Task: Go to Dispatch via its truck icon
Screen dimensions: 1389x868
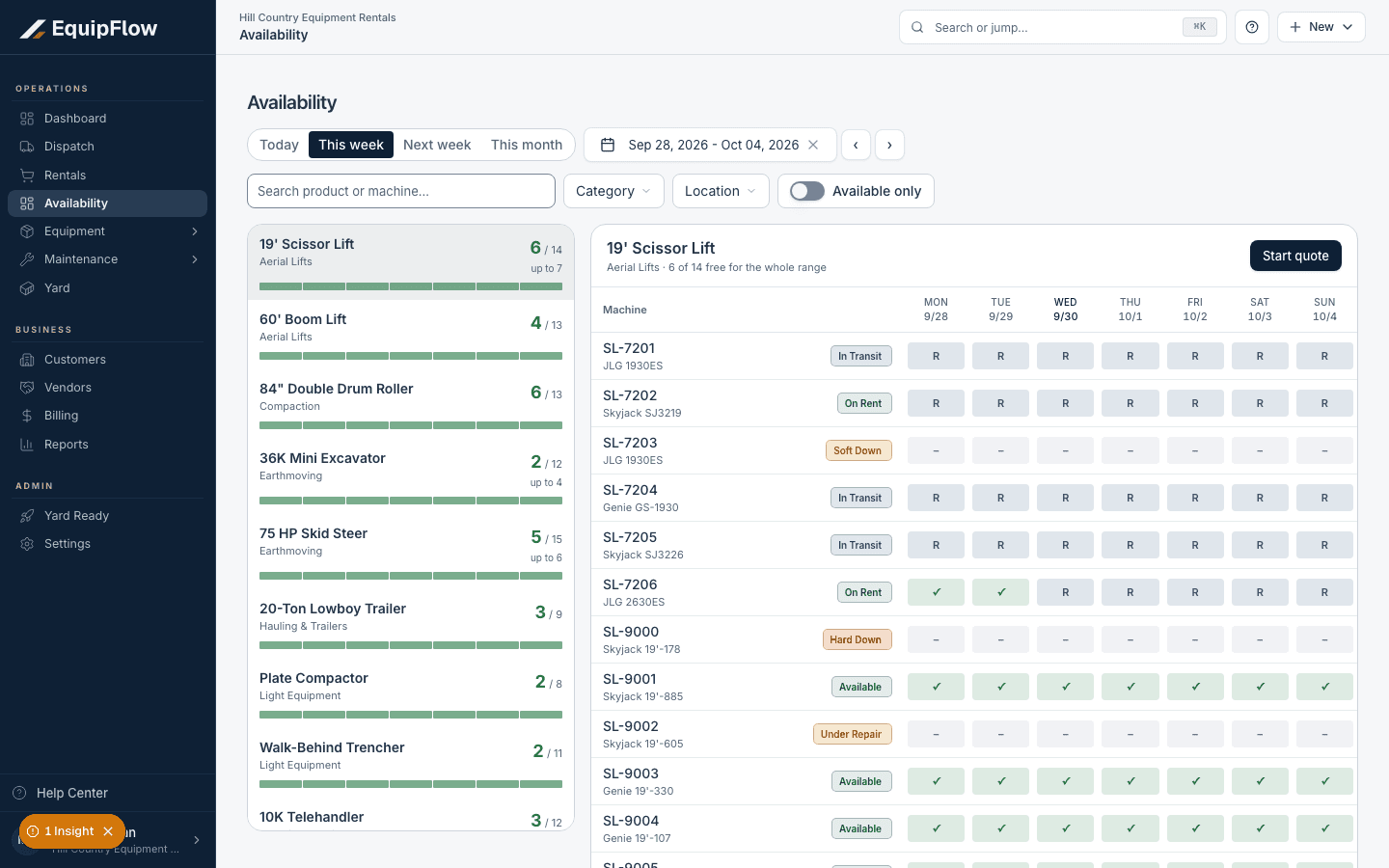Action: pos(27,147)
